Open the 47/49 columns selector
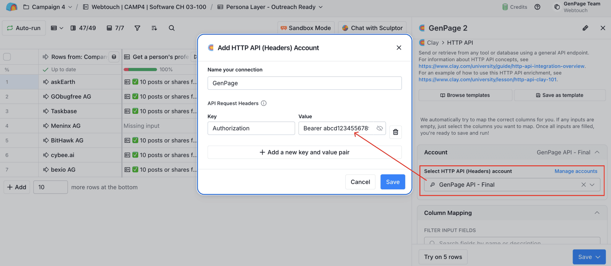This screenshot has height=266, width=611. [83, 28]
